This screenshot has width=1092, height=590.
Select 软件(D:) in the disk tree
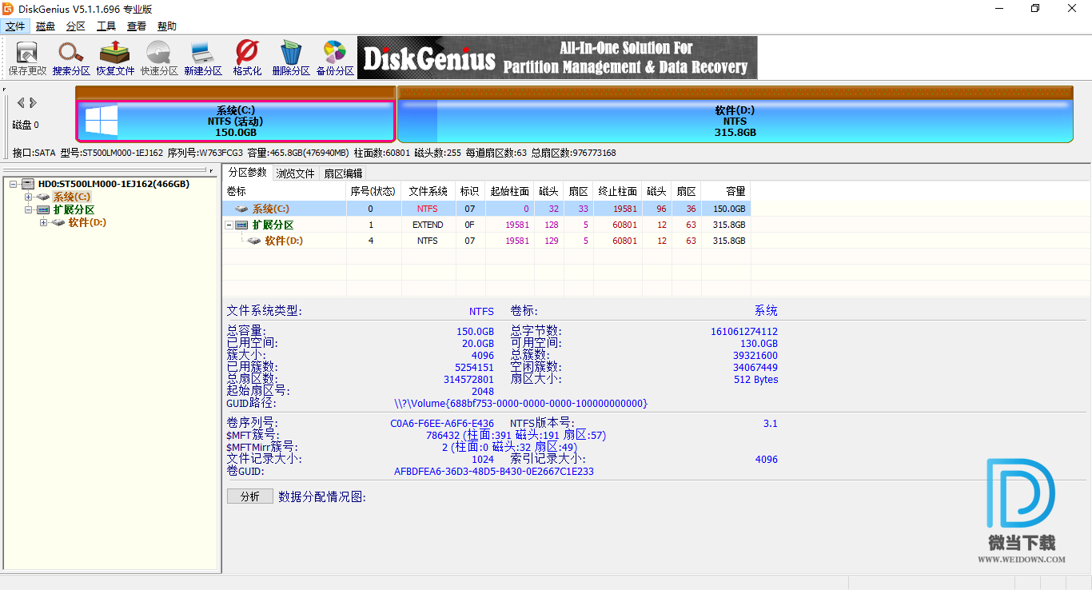87,222
